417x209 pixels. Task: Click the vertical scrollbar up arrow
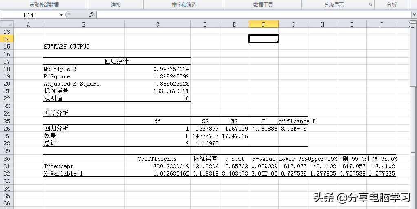413,27
